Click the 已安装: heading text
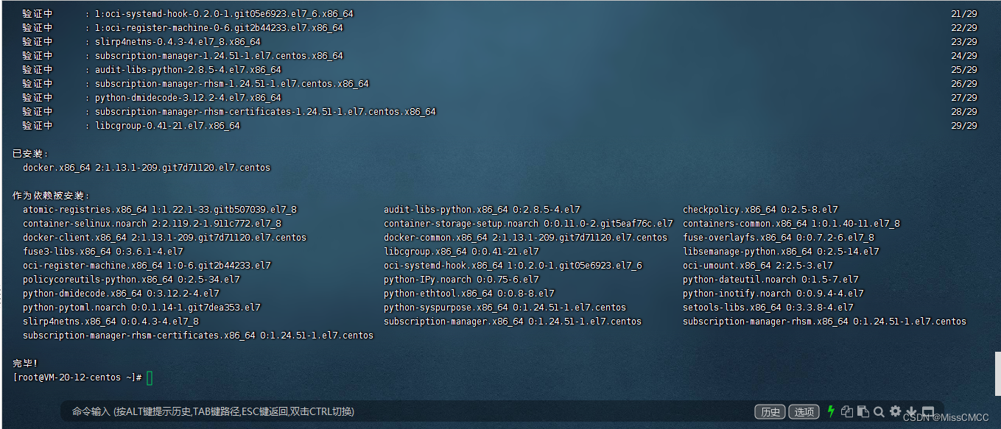Screen dimensions: 1001x429 point(31,154)
